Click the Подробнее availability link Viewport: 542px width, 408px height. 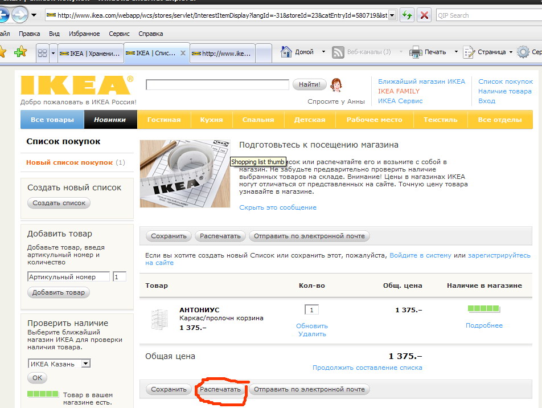click(484, 325)
